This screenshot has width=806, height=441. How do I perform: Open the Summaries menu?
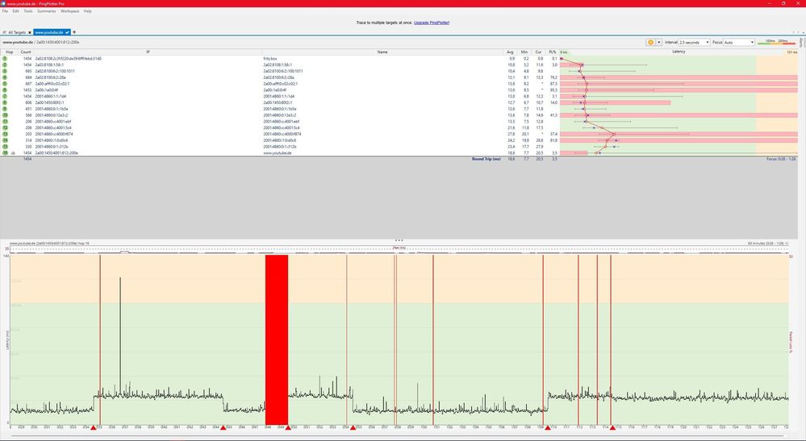coord(46,10)
